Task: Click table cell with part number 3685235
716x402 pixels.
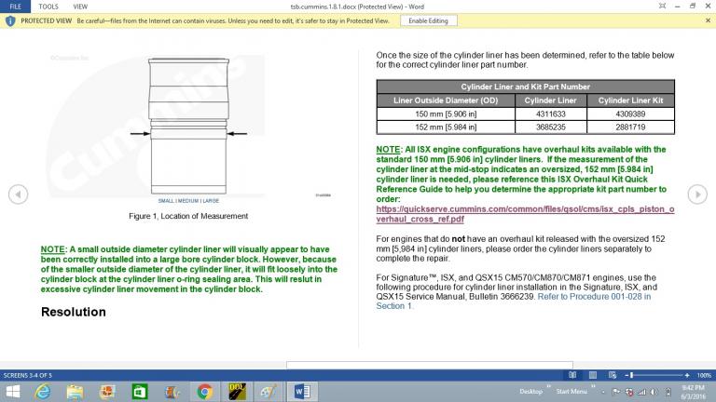Action: pyautogui.click(x=551, y=127)
